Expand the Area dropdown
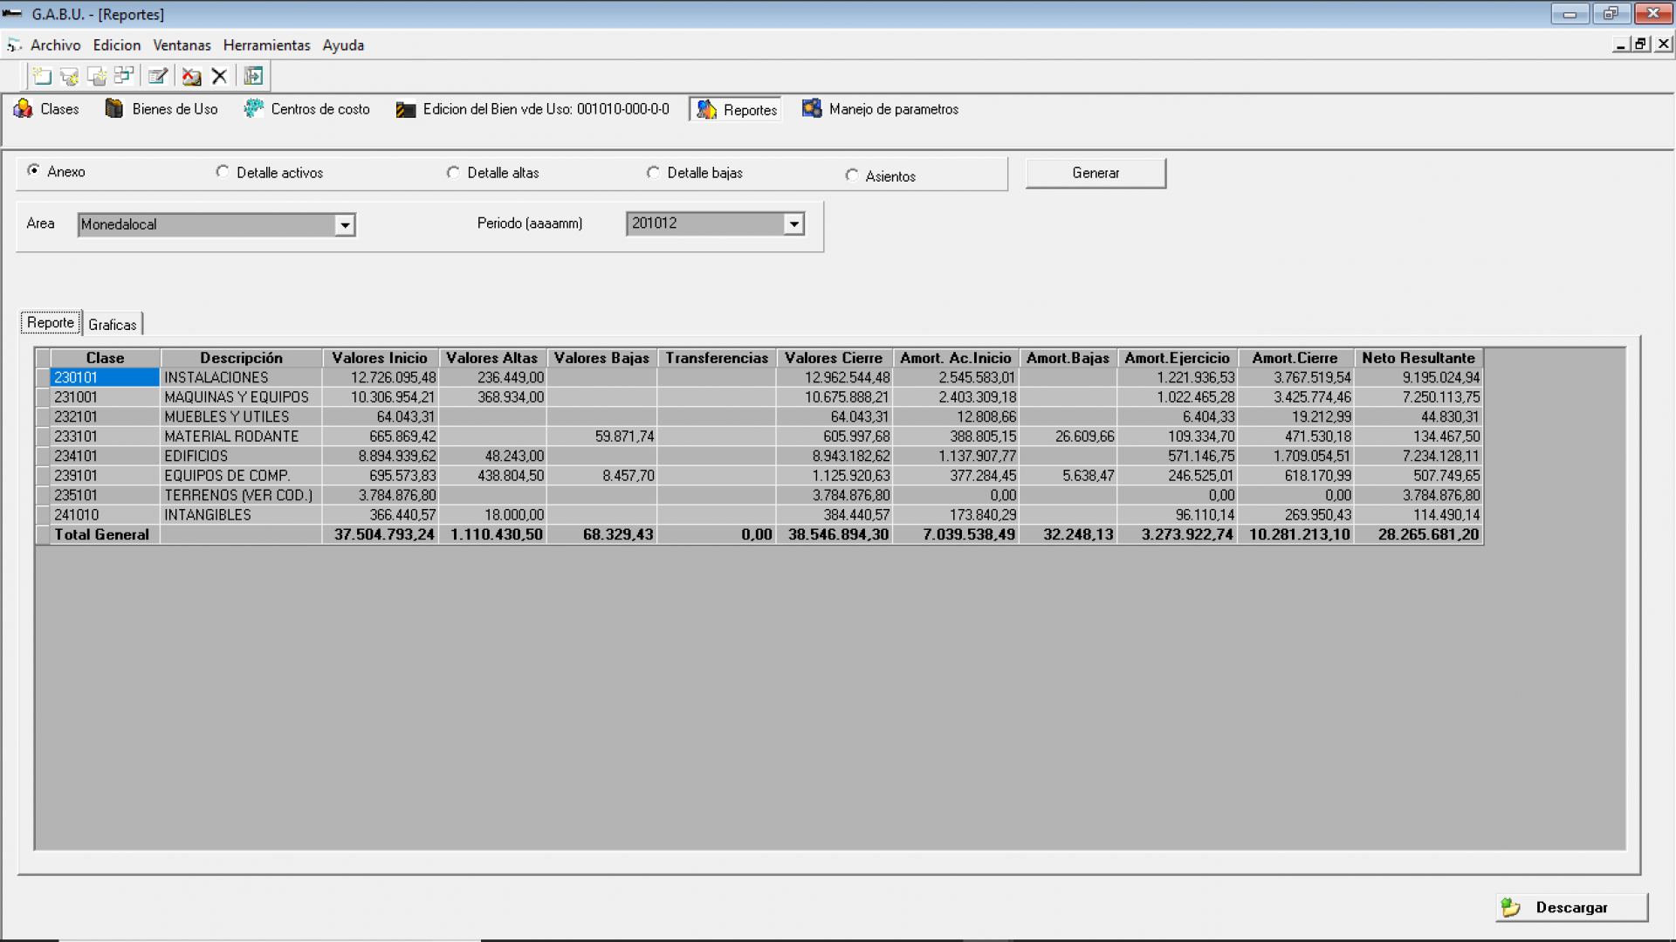Image resolution: width=1676 pixels, height=942 pixels. (345, 225)
